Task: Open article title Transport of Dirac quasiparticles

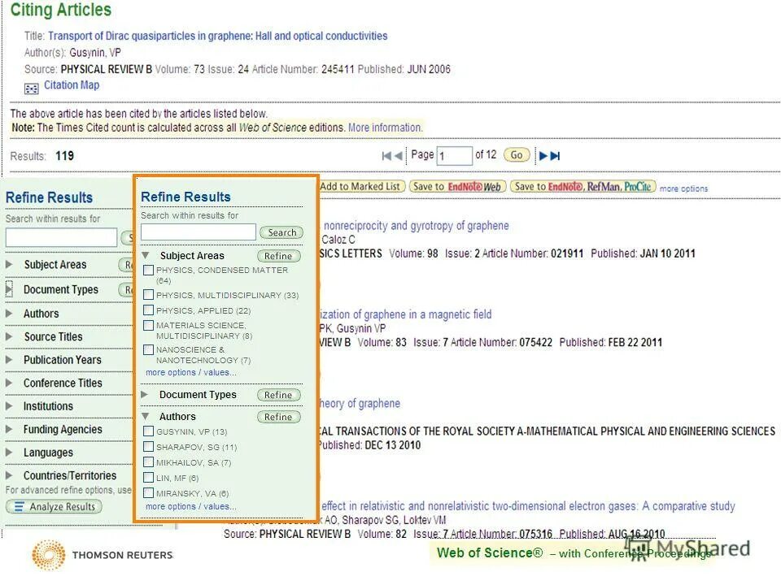Action: 218,36
